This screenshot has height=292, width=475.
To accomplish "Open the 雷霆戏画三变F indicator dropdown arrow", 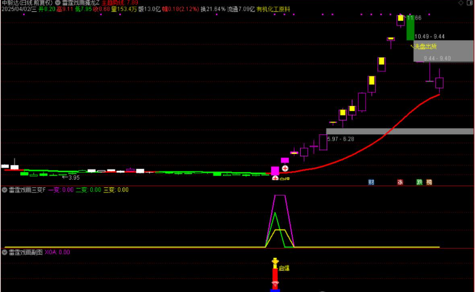I will click(x=4, y=189).
